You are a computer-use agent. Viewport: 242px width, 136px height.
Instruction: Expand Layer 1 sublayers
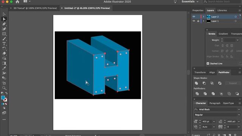pyautogui.click(x=203, y=21)
